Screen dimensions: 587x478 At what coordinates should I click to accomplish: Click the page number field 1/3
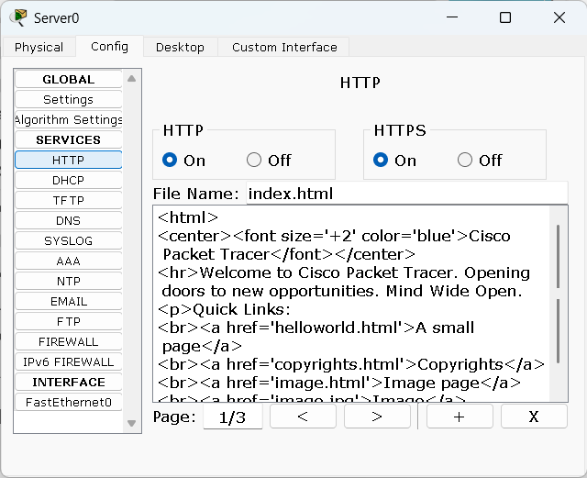click(x=232, y=417)
